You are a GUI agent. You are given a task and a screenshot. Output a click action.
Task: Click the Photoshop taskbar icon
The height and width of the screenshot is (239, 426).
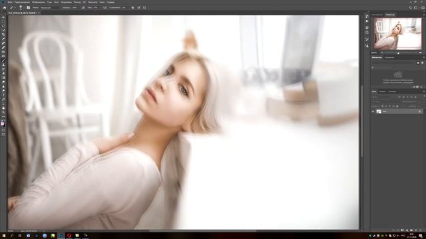61,236
